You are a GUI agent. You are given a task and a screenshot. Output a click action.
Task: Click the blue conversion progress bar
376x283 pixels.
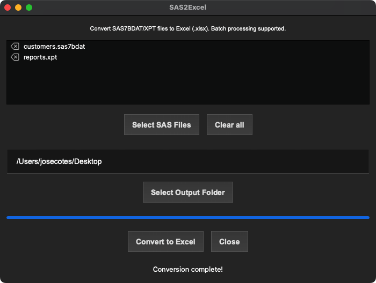pyautogui.click(x=188, y=218)
